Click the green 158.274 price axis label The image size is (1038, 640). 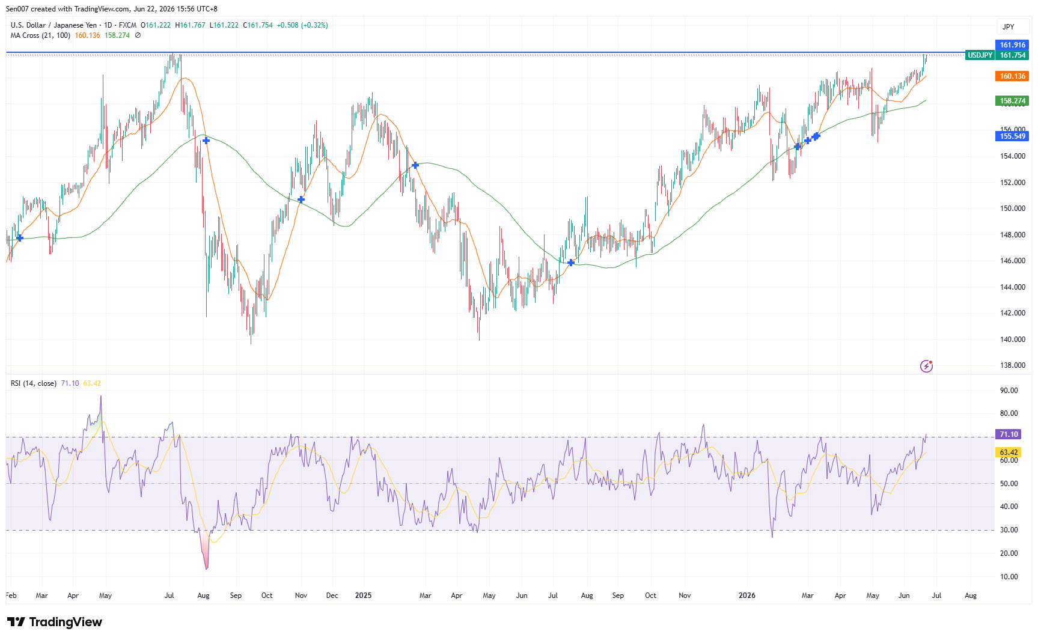tap(1013, 101)
